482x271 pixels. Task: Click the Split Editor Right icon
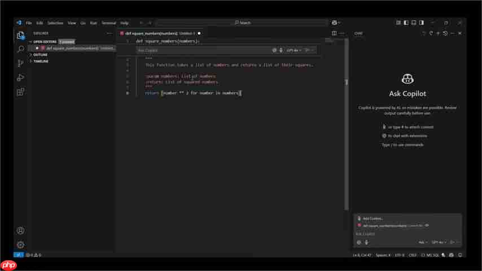click(x=334, y=33)
